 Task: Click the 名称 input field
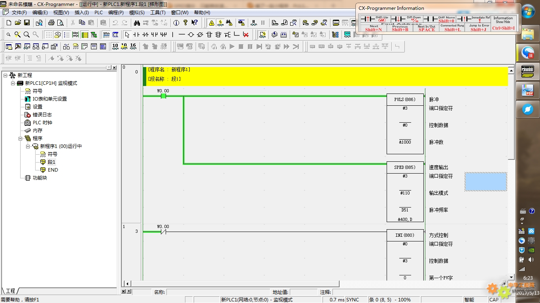coord(219,292)
